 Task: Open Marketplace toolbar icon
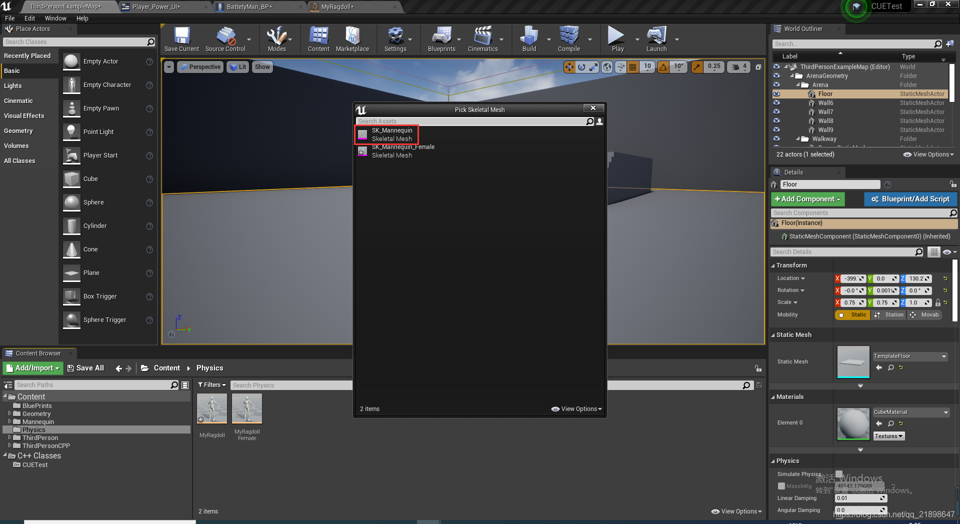(x=352, y=39)
